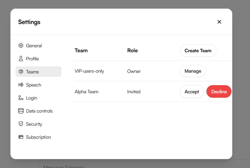250x168 pixels.
Task: Click the Security shield icon
Action: (21, 124)
